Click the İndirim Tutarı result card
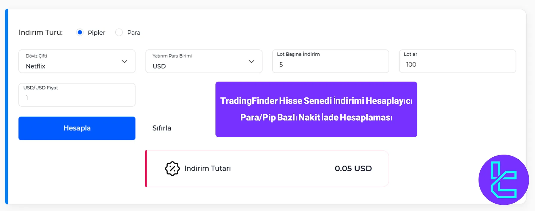Image resolution: width=535 pixels, height=211 pixels. (267, 168)
